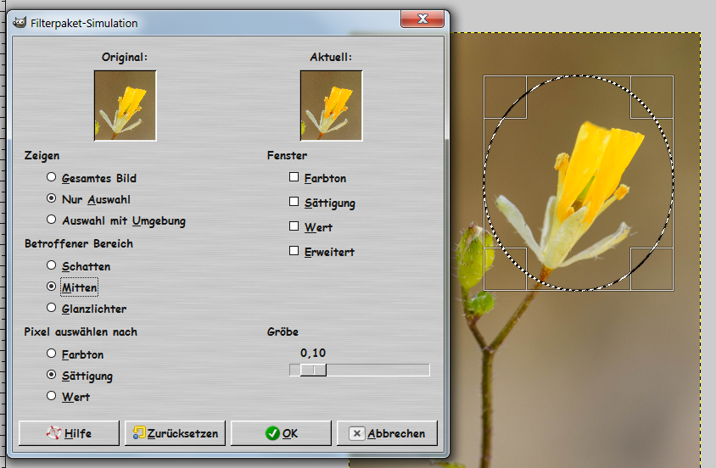
Task: Choose Glanzlichter as affected range
Action: pyautogui.click(x=51, y=308)
